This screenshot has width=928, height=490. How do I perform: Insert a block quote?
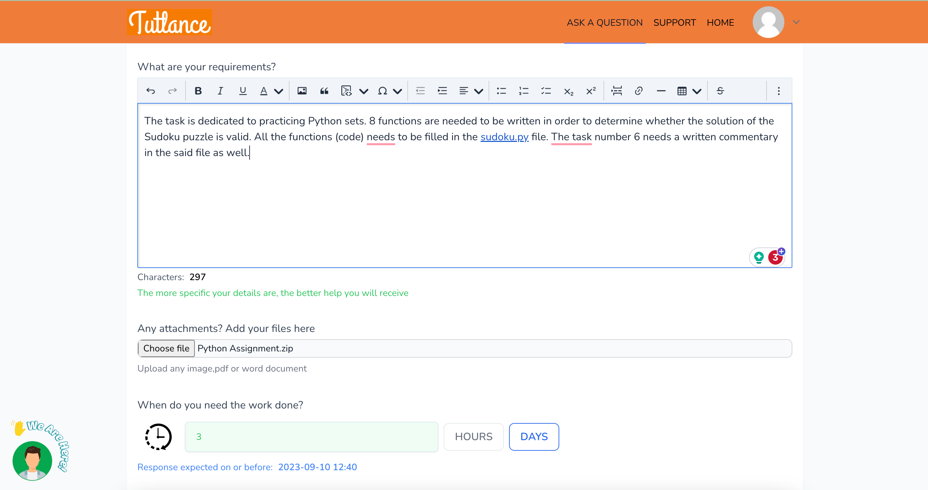coord(324,91)
